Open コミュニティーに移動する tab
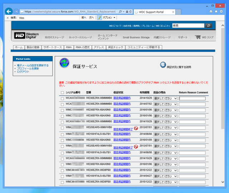This screenshot has height=193, width=229. [x=144, y=48]
